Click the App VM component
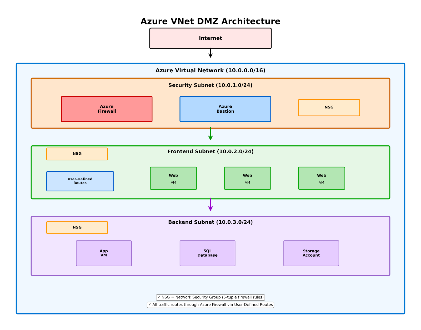The height and width of the screenshot is (330, 421). pyautogui.click(x=104, y=253)
